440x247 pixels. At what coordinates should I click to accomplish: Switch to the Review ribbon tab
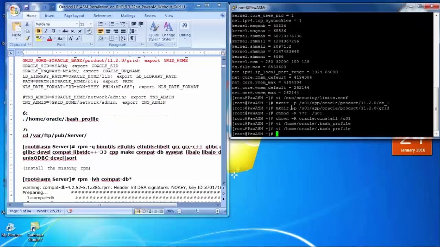[x=150, y=16]
